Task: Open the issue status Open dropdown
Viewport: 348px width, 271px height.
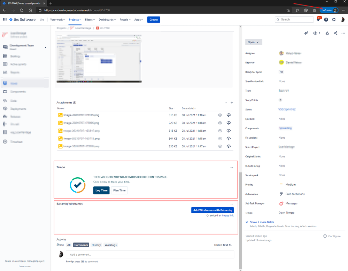Action: click(254, 42)
